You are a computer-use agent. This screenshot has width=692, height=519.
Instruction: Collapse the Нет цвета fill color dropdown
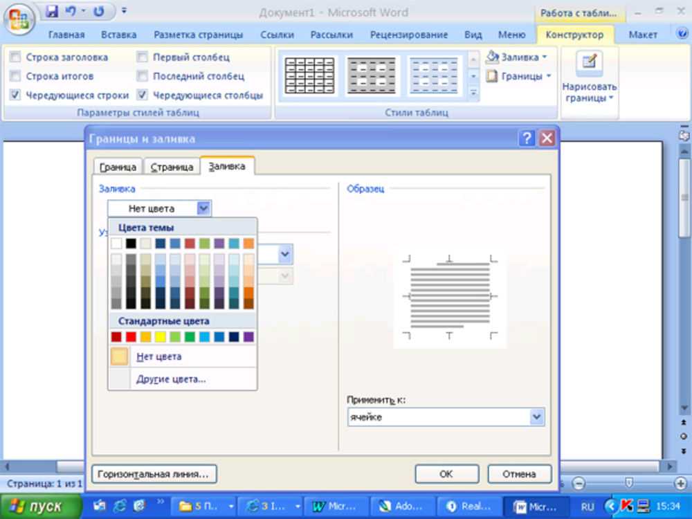(203, 208)
